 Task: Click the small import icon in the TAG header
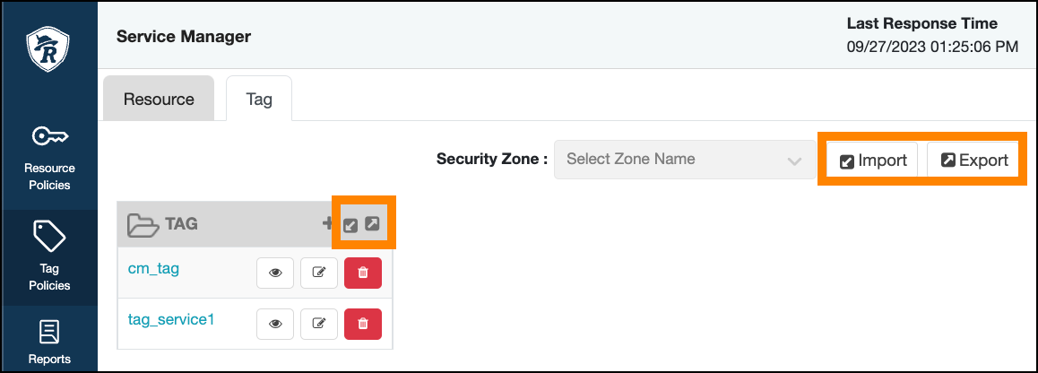[x=351, y=224]
